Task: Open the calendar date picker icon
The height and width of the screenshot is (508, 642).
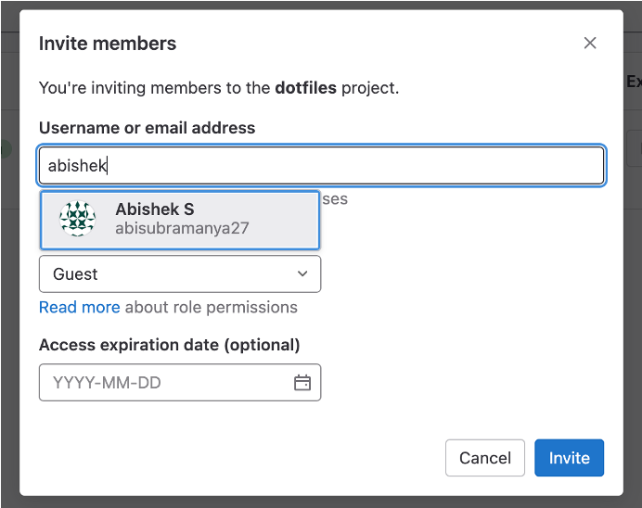Action: coord(302,383)
